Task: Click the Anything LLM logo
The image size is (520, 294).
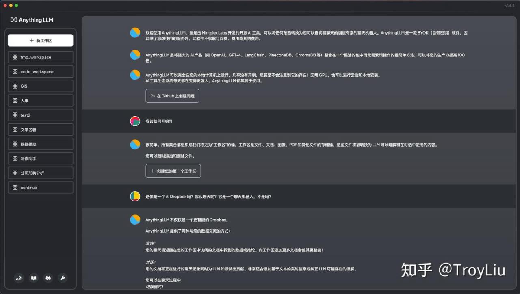Action: [32, 20]
